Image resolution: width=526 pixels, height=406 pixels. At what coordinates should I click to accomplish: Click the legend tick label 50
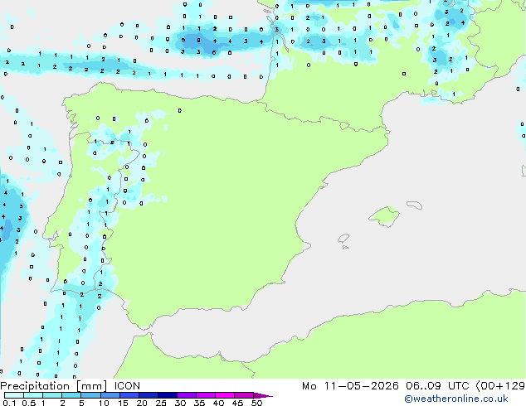point(256,403)
